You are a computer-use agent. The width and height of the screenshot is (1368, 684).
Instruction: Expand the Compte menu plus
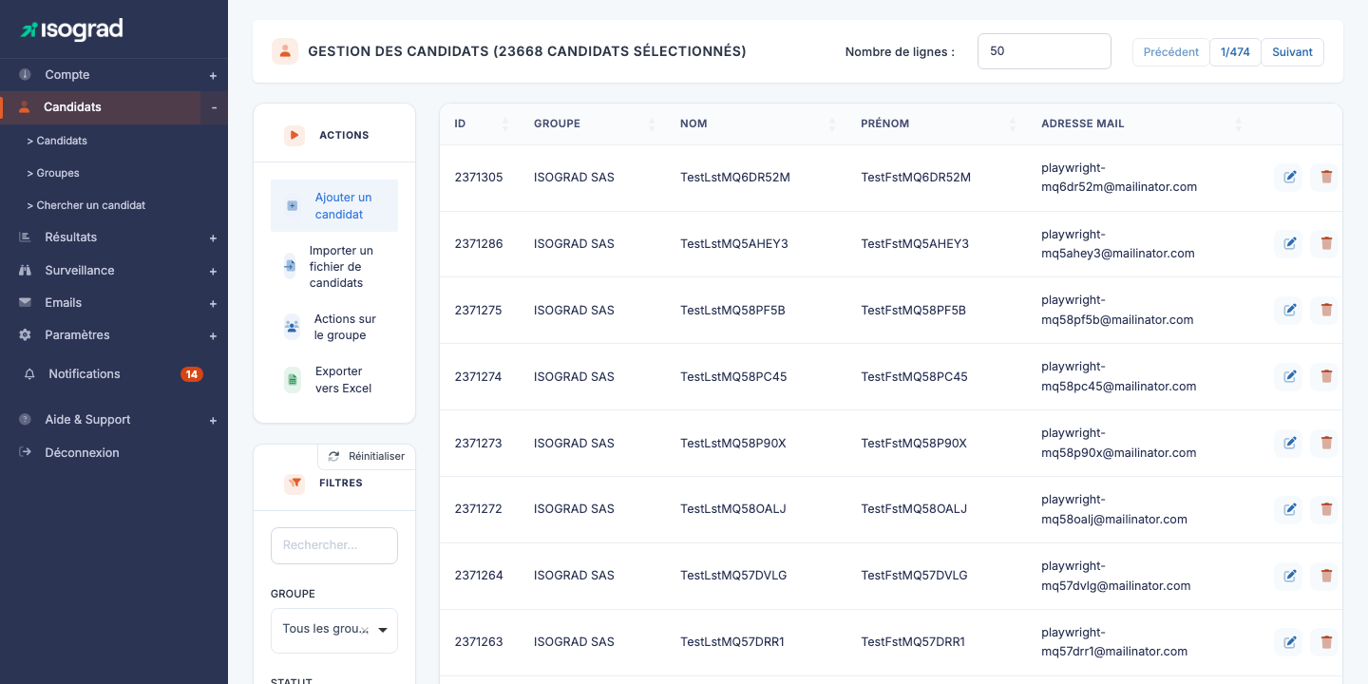pyautogui.click(x=213, y=75)
